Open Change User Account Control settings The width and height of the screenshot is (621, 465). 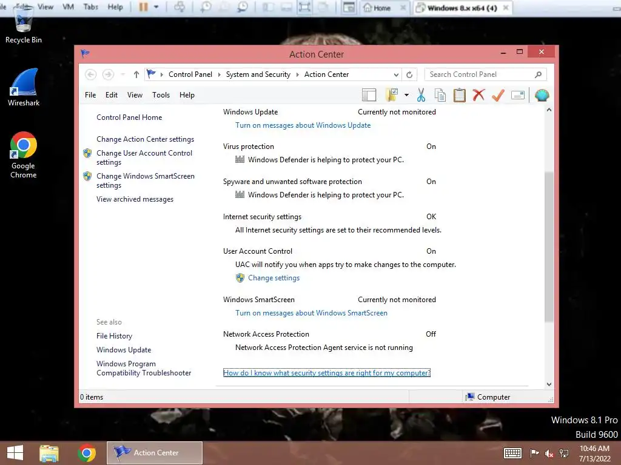click(x=144, y=157)
